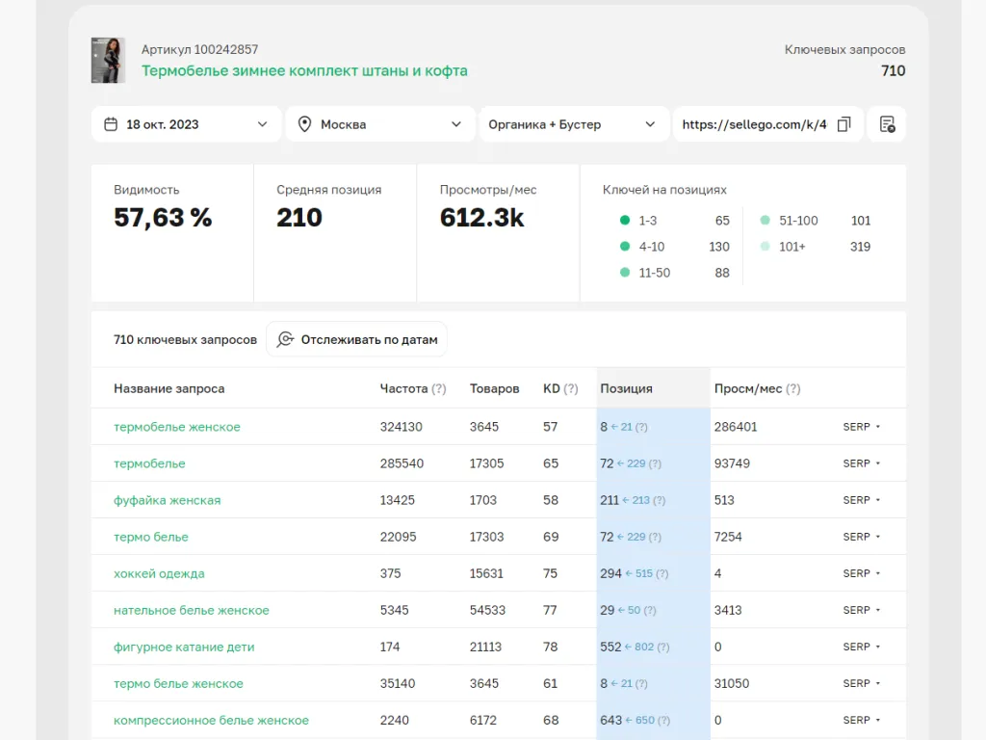Click Артикул 100242857 text
986x740 pixels.
[x=199, y=49]
